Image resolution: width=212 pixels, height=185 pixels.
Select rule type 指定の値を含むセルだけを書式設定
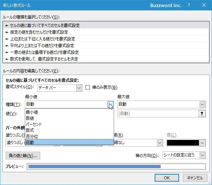106,32
